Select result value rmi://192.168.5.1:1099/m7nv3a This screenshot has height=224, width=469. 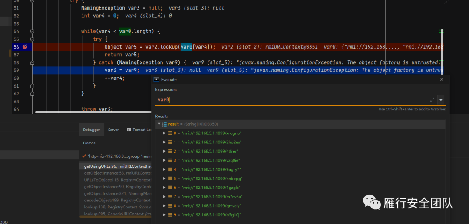[x=212, y=197]
